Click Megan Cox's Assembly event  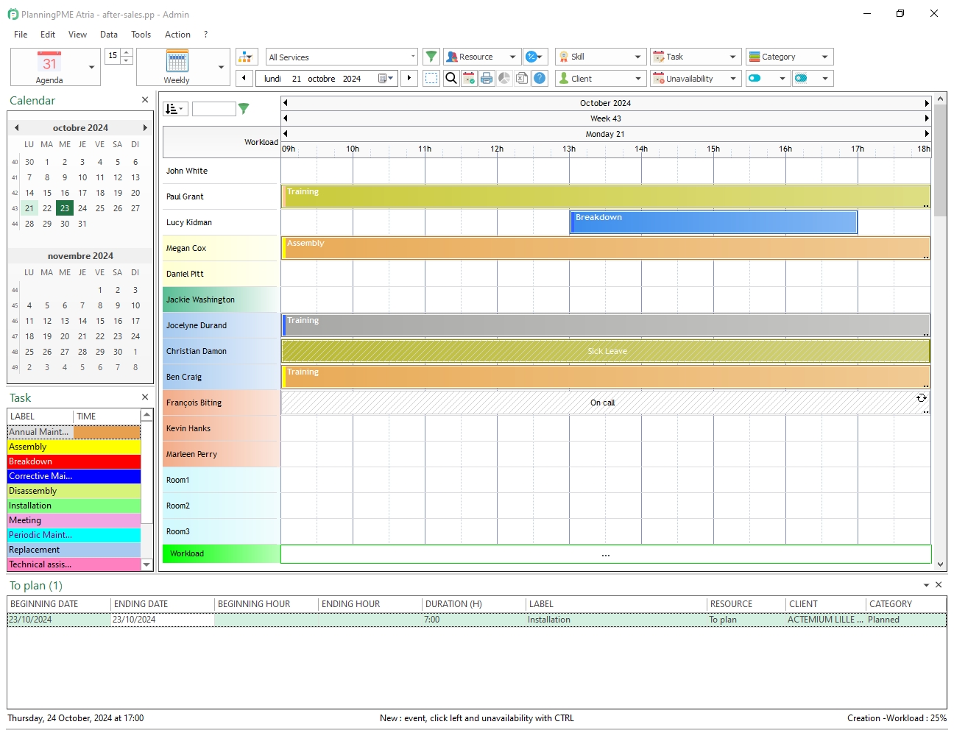[606, 248]
